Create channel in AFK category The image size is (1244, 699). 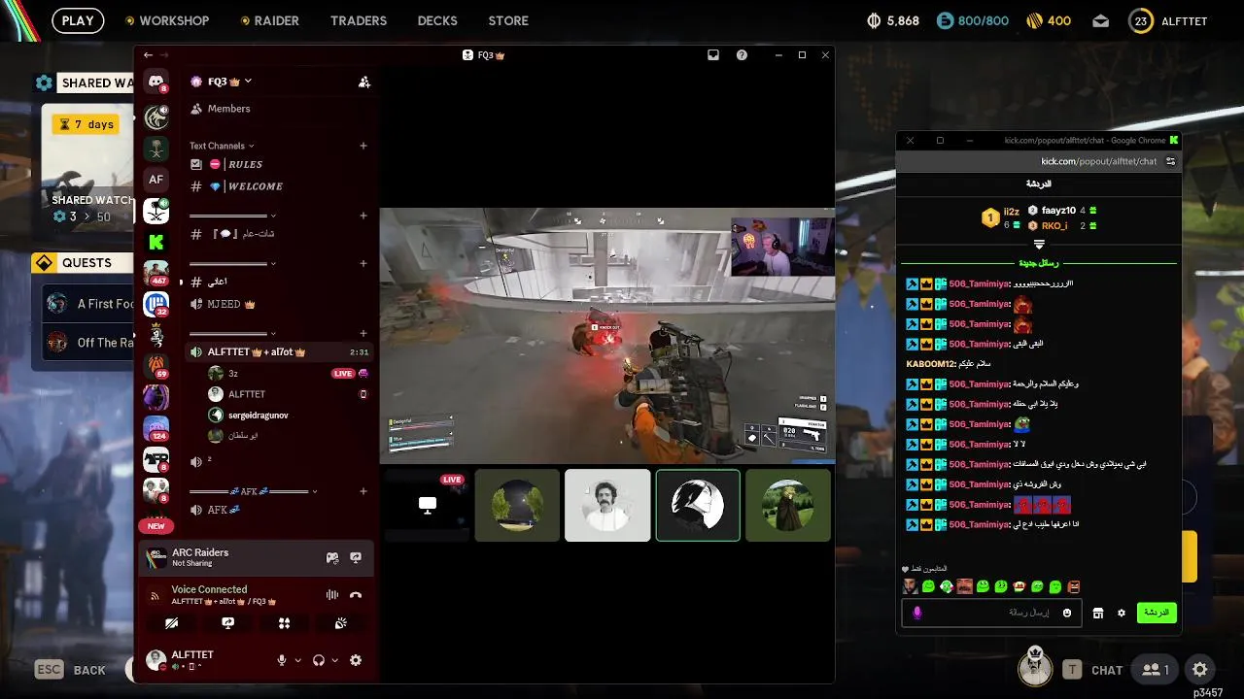pyautogui.click(x=363, y=491)
